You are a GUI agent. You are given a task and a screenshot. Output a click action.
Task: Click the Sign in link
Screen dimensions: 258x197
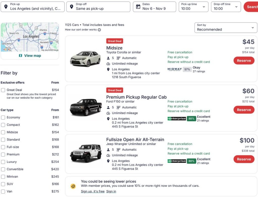pos(111,191)
